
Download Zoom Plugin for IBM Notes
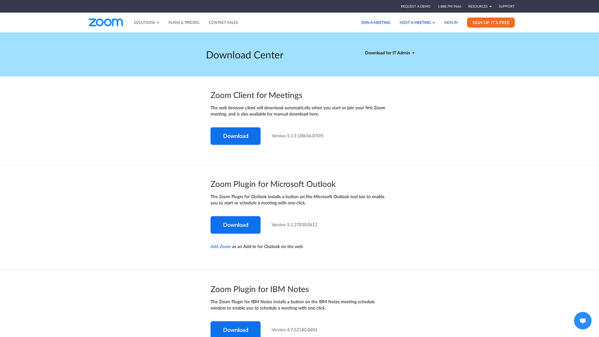click(235, 329)
